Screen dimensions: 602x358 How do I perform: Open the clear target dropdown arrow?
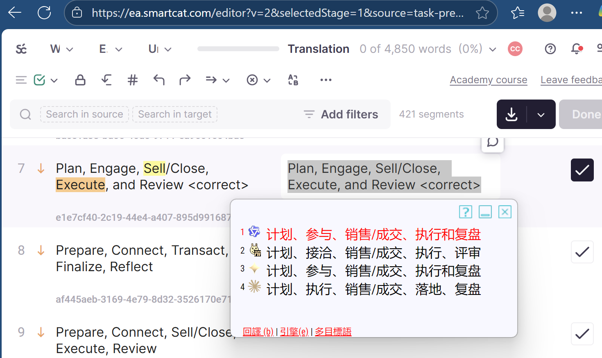[x=267, y=80]
